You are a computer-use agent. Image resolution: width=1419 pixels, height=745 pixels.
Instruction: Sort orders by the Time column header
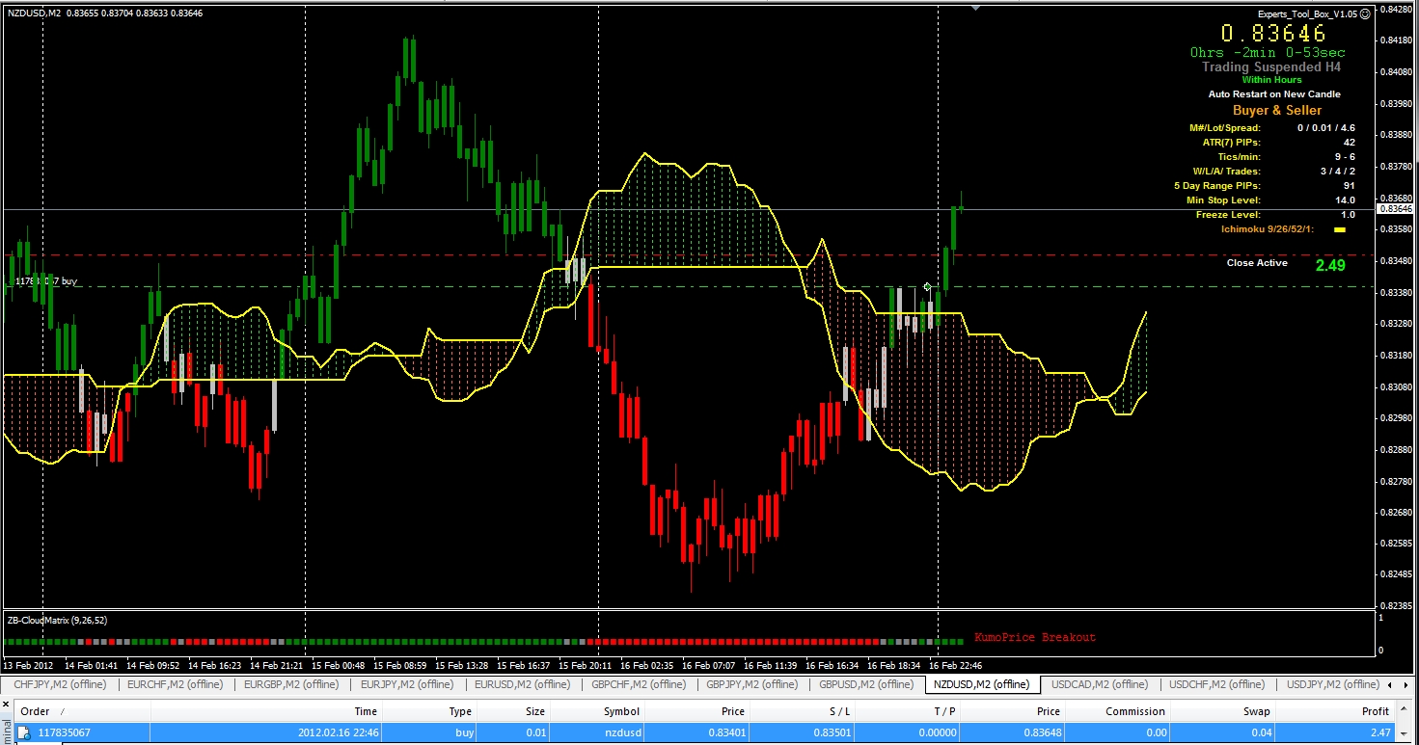click(266, 711)
